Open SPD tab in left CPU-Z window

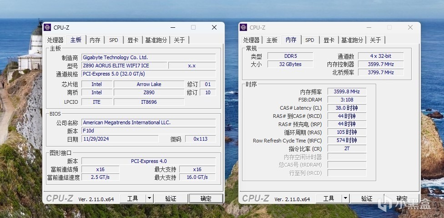[114, 40]
